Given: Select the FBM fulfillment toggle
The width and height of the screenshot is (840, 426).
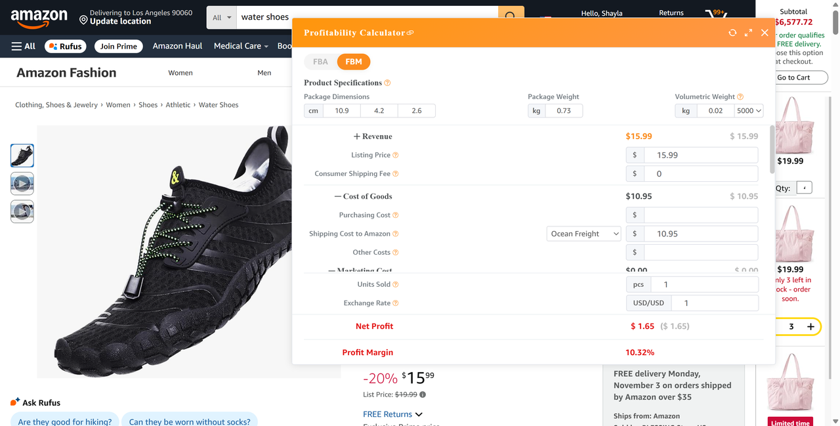Looking at the screenshot, I should pos(354,62).
